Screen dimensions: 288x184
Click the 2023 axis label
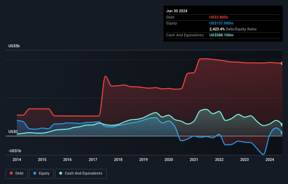(x=245, y=160)
